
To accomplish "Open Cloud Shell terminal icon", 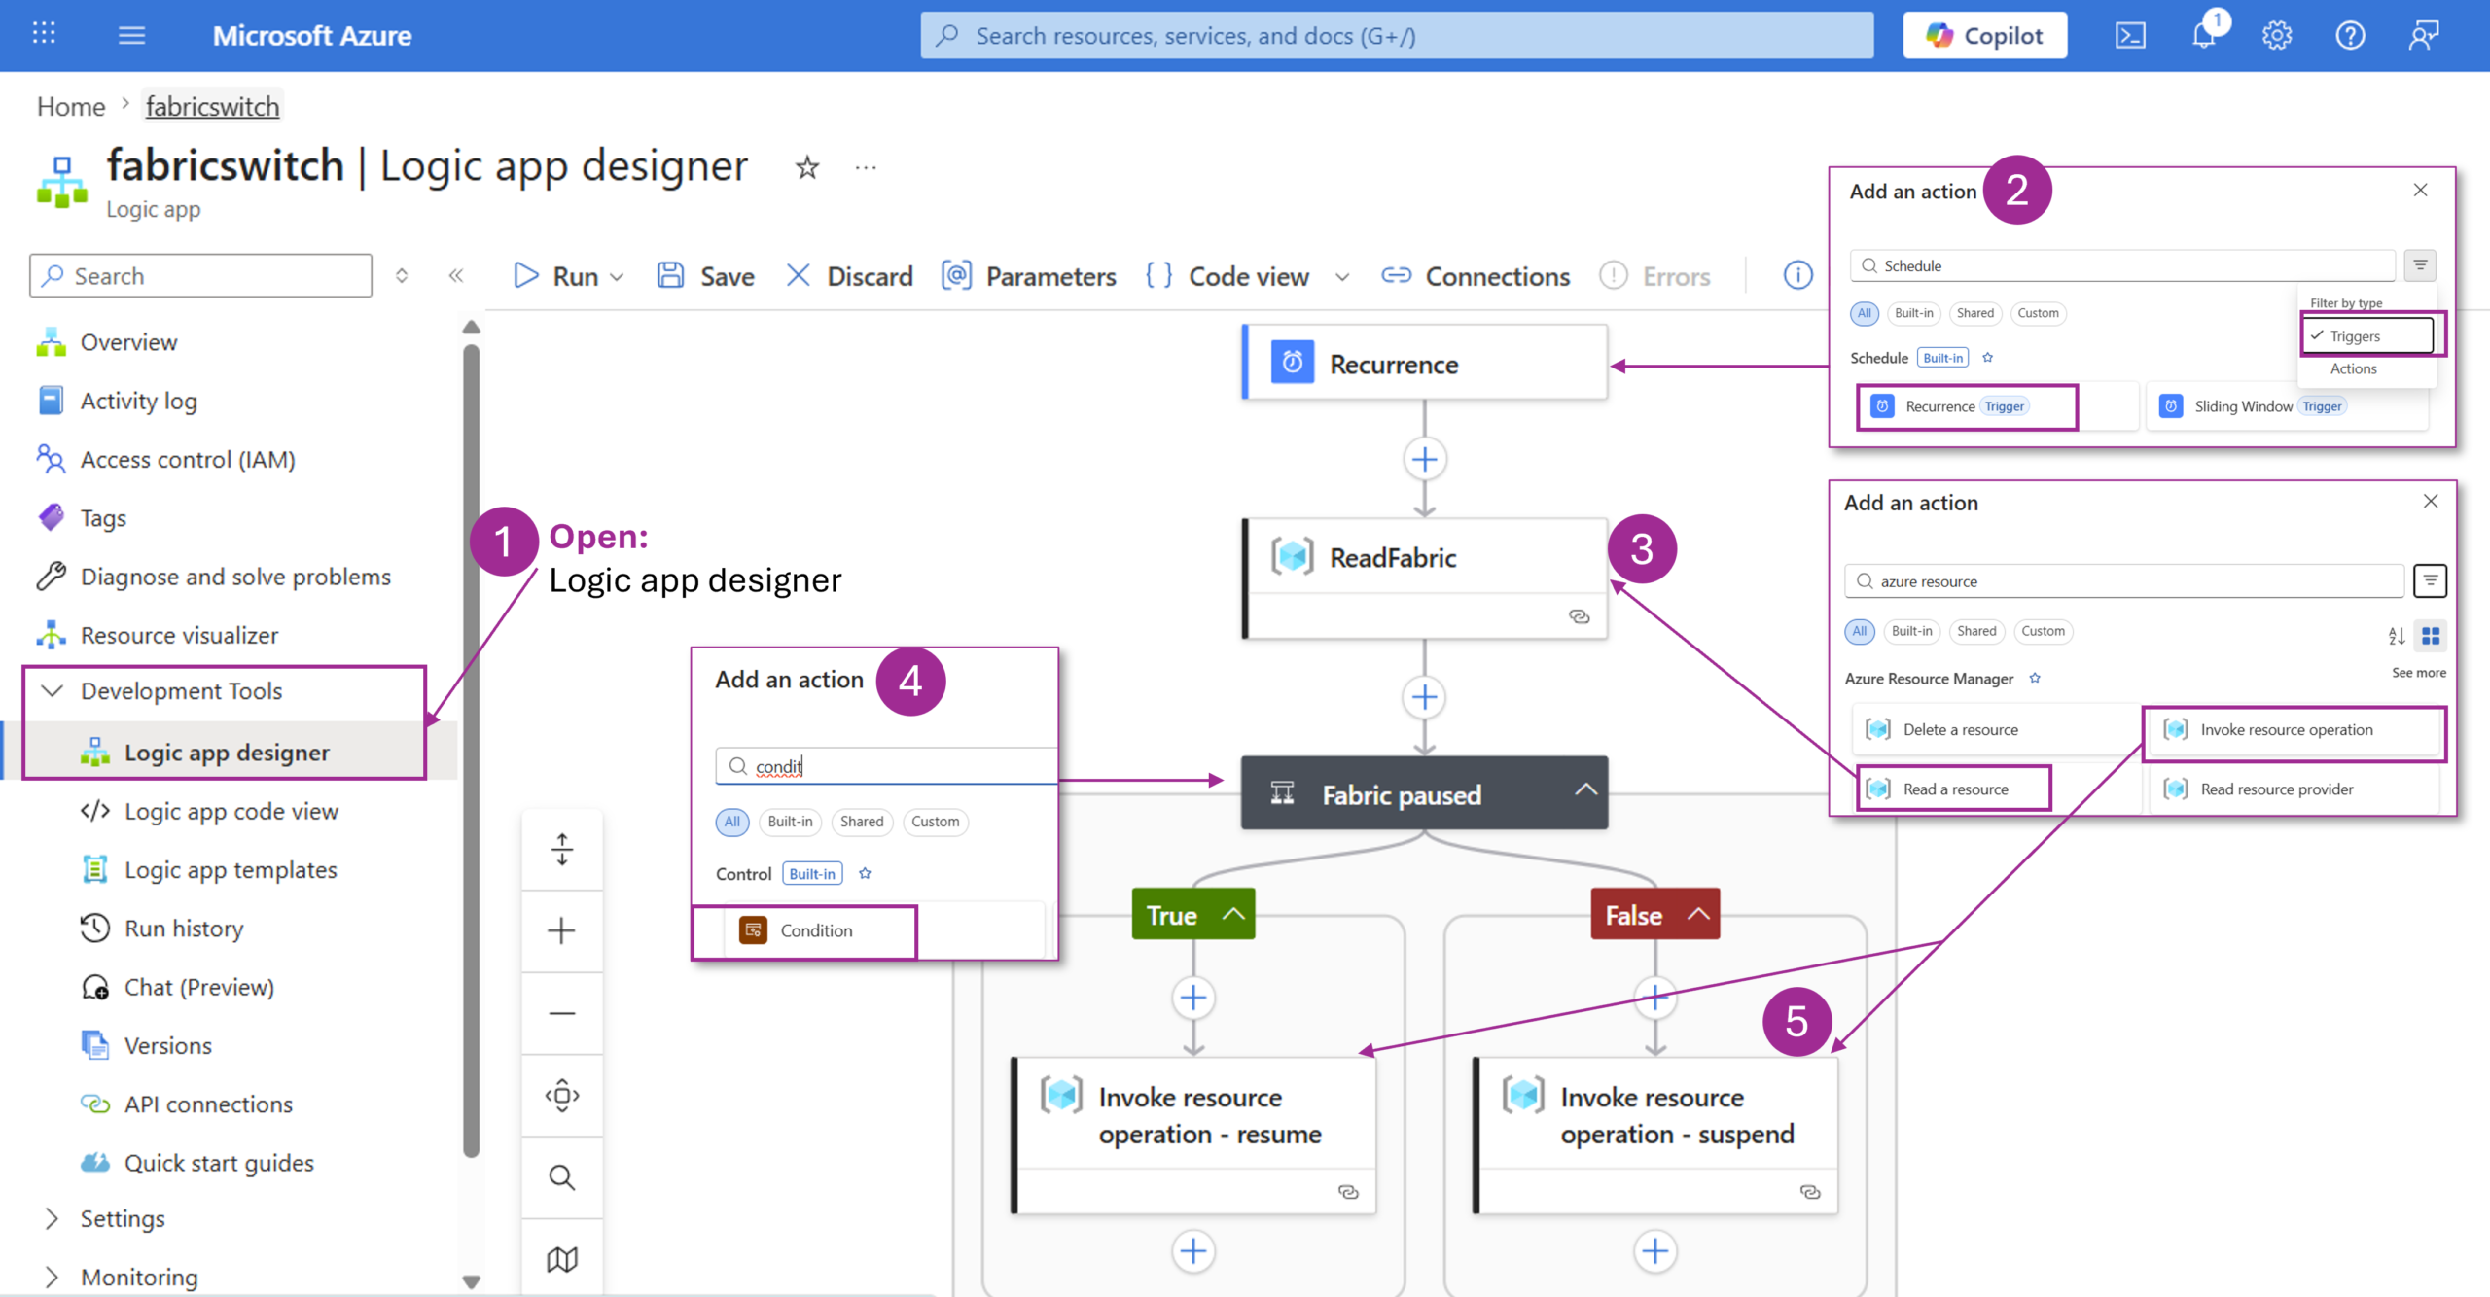I will (x=2130, y=35).
